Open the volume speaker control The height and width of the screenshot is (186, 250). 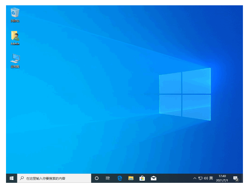(x=205, y=178)
